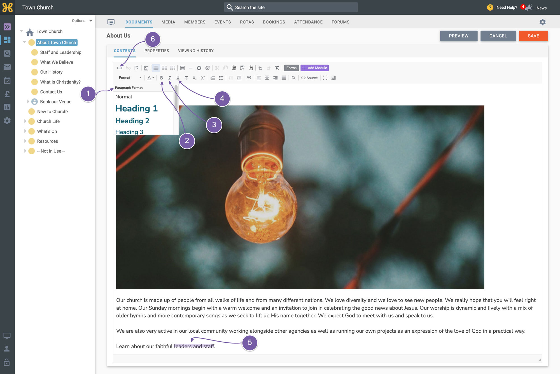560x374 pixels.
Task: Click the Search the site field
Action: click(291, 7)
